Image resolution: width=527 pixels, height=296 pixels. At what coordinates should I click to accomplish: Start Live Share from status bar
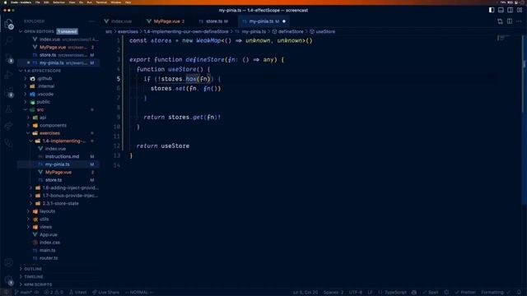pos(105,293)
